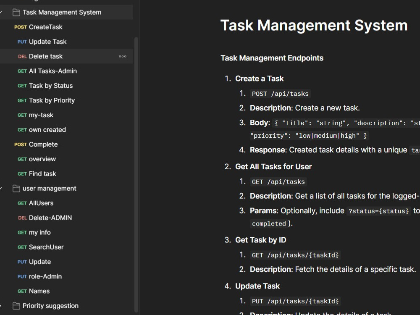The image size is (420, 315).
Task: Open the PUT Update Task request
Action: point(66,42)
